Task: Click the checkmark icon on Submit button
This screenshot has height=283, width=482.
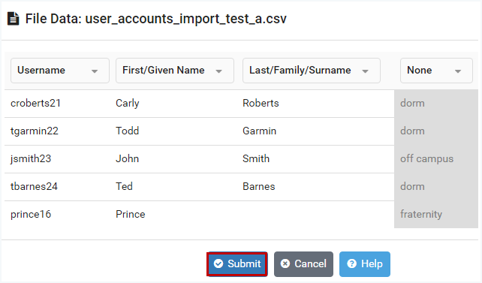Action: 218,263
